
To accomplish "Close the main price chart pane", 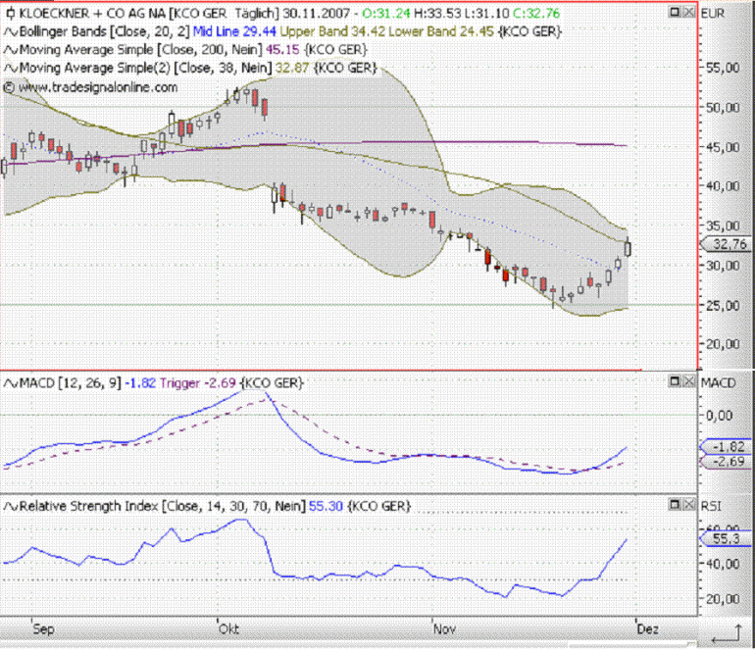I will point(689,12).
